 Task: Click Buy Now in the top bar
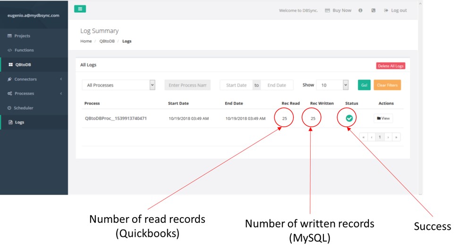click(338, 10)
